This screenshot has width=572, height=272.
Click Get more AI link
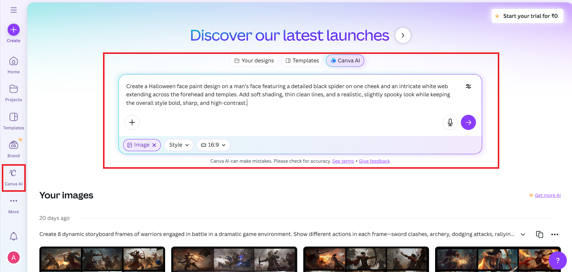coord(548,195)
